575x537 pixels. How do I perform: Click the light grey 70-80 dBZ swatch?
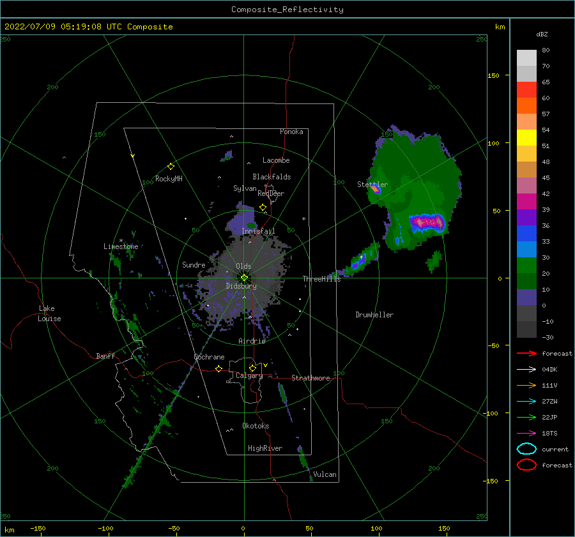click(x=526, y=58)
